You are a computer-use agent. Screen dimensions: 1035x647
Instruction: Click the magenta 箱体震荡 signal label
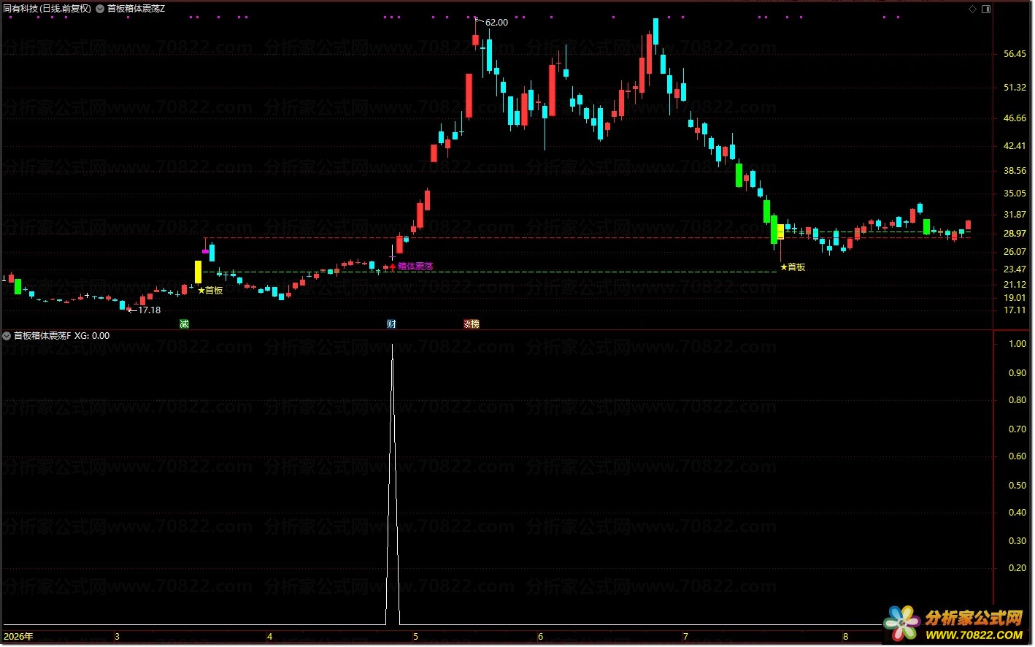pos(415,267)
